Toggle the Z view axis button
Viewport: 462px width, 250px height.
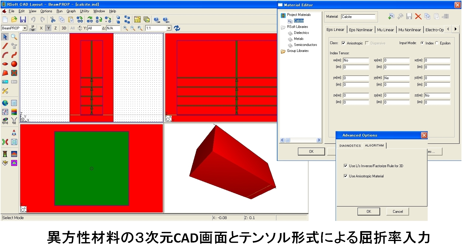pyautogui.click(x=55, y=28)
